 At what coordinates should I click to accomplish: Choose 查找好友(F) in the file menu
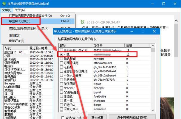16,41
